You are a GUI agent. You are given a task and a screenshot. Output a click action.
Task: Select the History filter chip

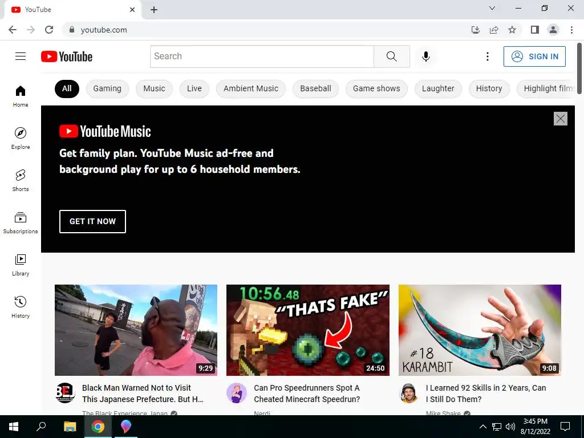pyautogui.click(x=489, y=88)
